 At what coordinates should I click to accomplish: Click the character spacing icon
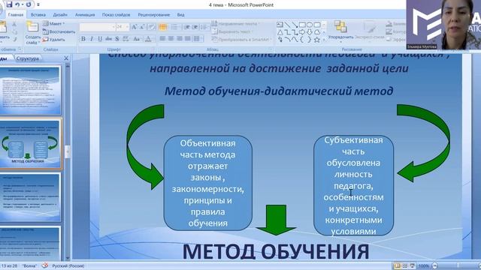126,39
